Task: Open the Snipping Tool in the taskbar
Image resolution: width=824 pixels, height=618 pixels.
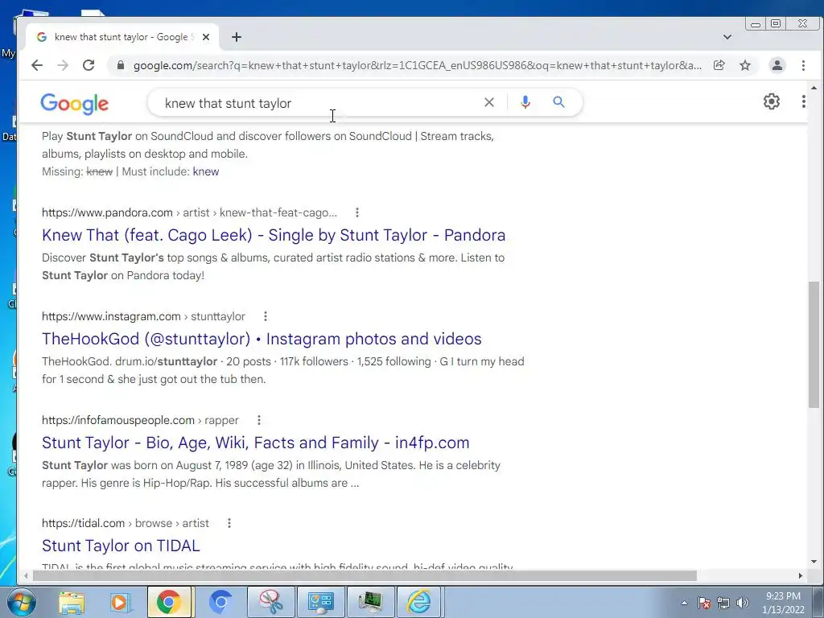Action: pyautogui.click(x=271, y=602)
